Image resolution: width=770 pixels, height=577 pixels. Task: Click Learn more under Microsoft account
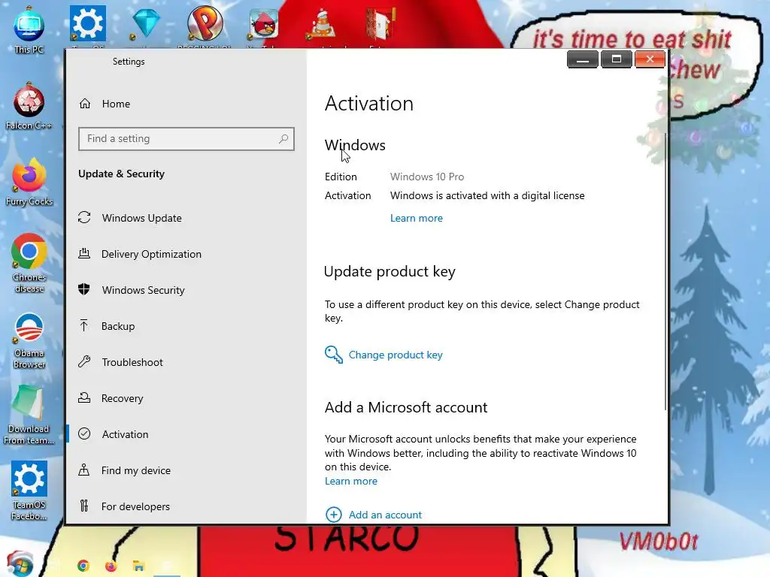click(351, 482)
